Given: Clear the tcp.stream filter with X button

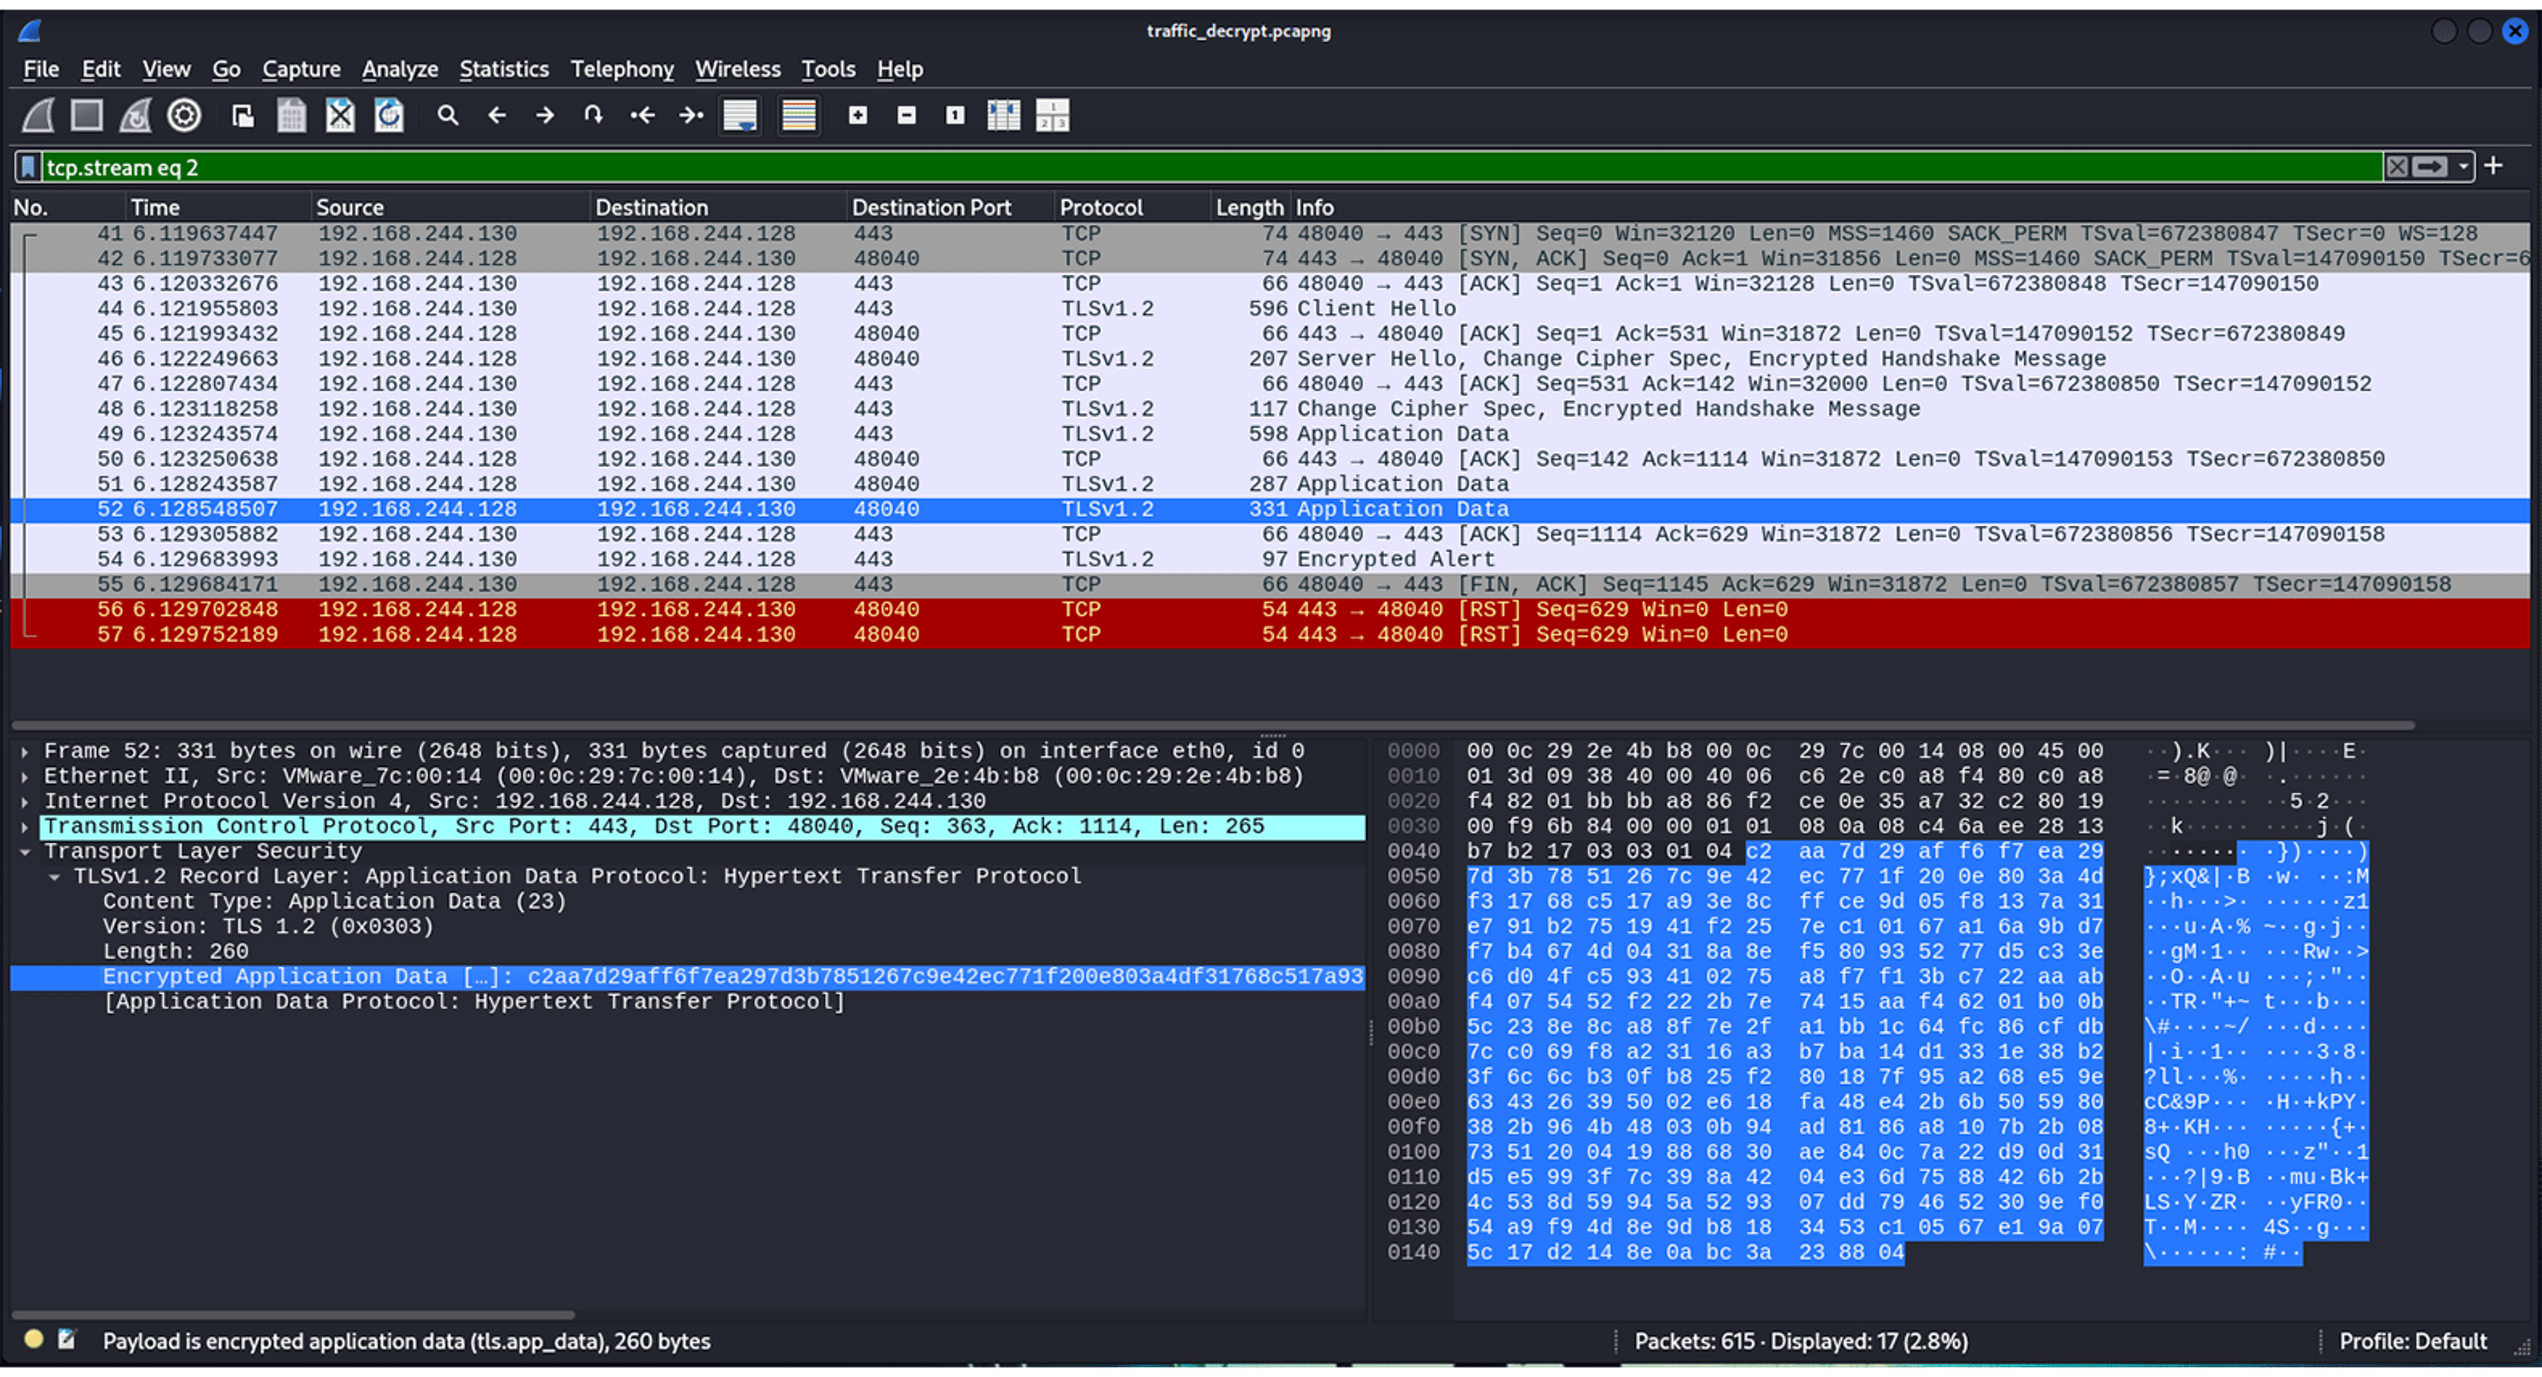Looking at the screenshot, I should 2398,166.
